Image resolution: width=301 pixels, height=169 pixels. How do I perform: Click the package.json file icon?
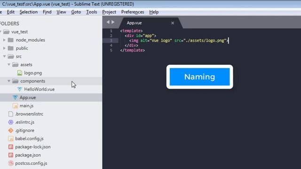pos(11,155)
